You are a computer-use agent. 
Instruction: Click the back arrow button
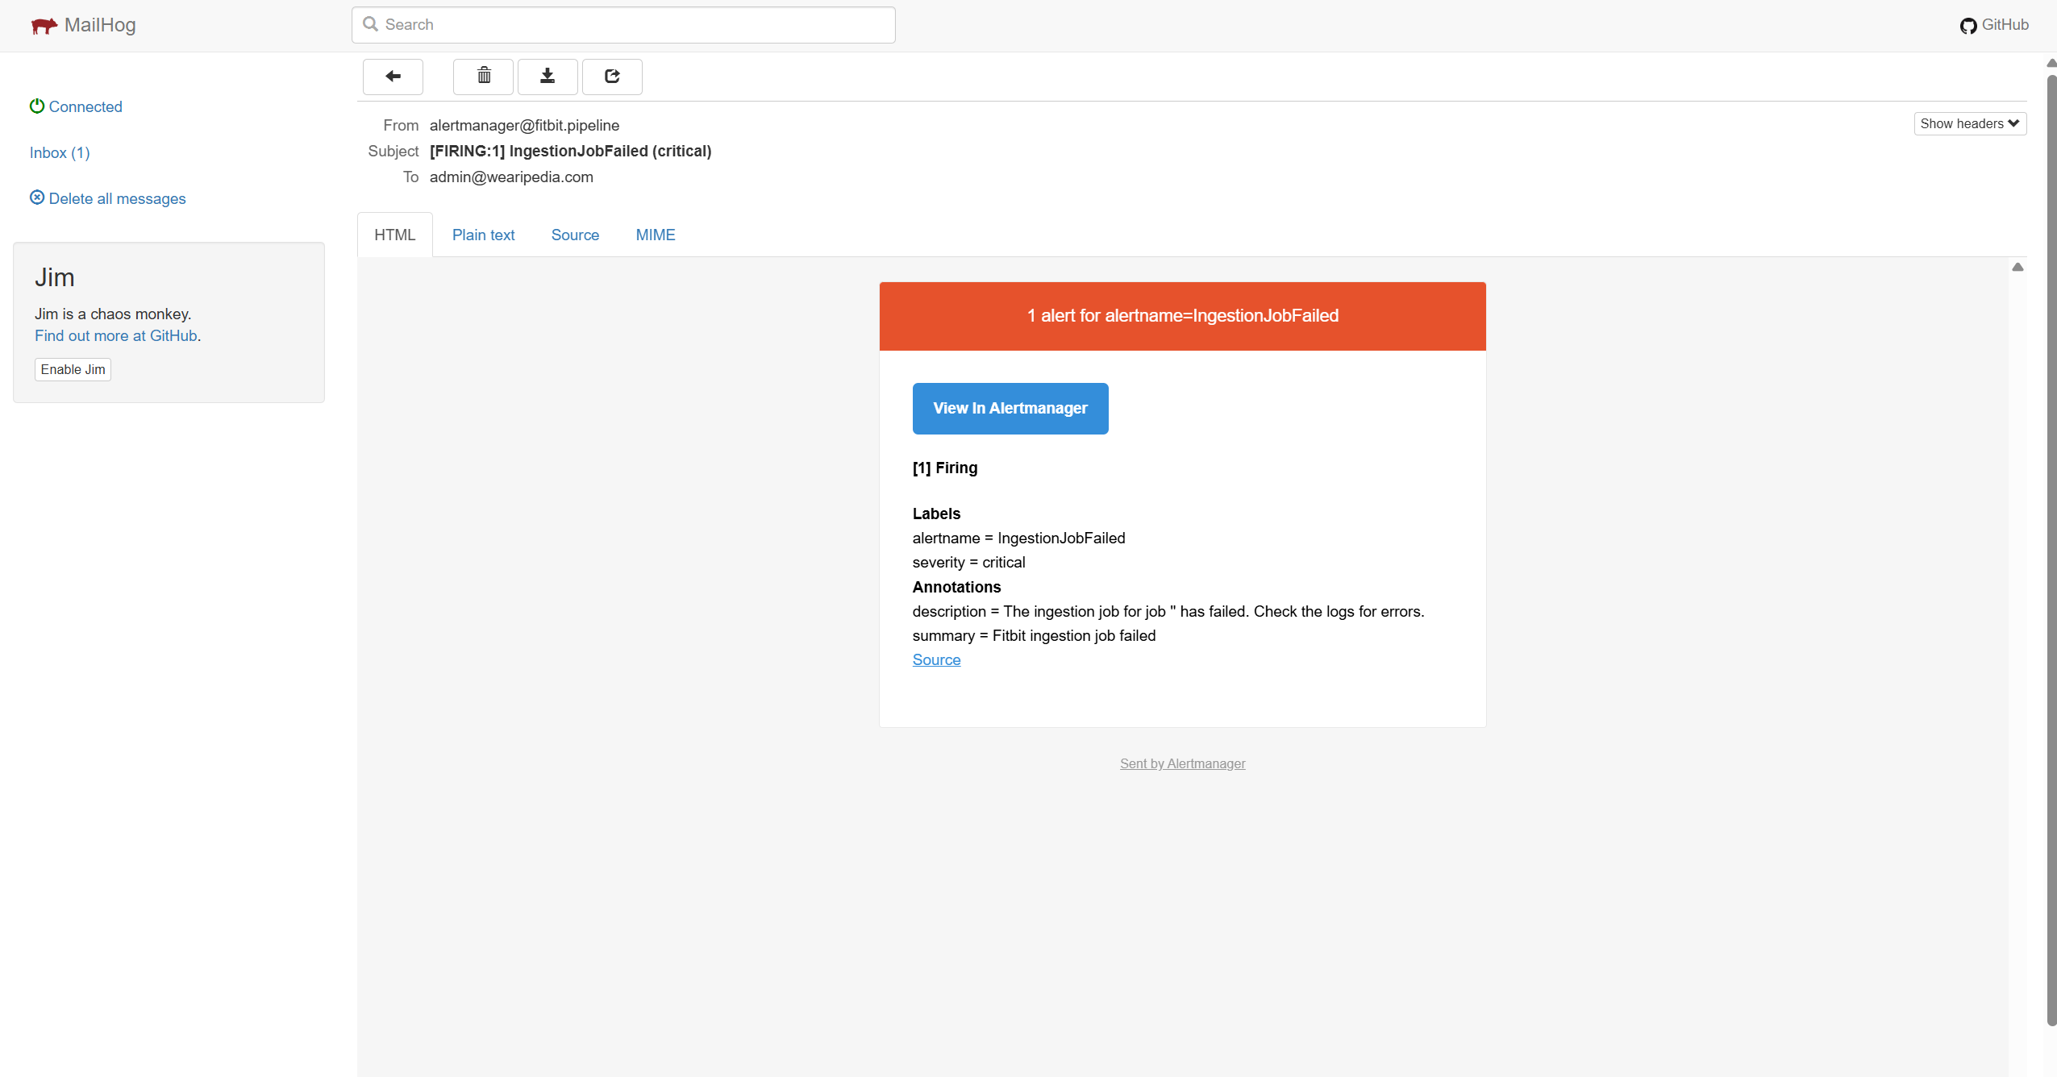click(393, 77)
